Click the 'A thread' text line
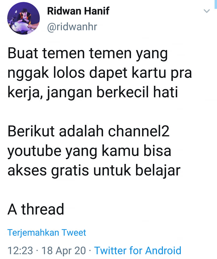Screen dimensions: 217x259 pos(36,209)
